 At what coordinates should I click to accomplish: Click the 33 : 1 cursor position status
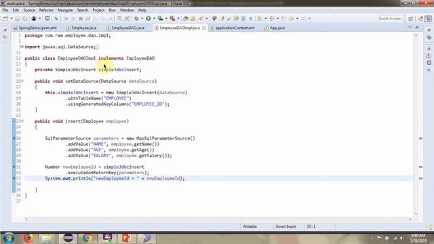[311, 226]
